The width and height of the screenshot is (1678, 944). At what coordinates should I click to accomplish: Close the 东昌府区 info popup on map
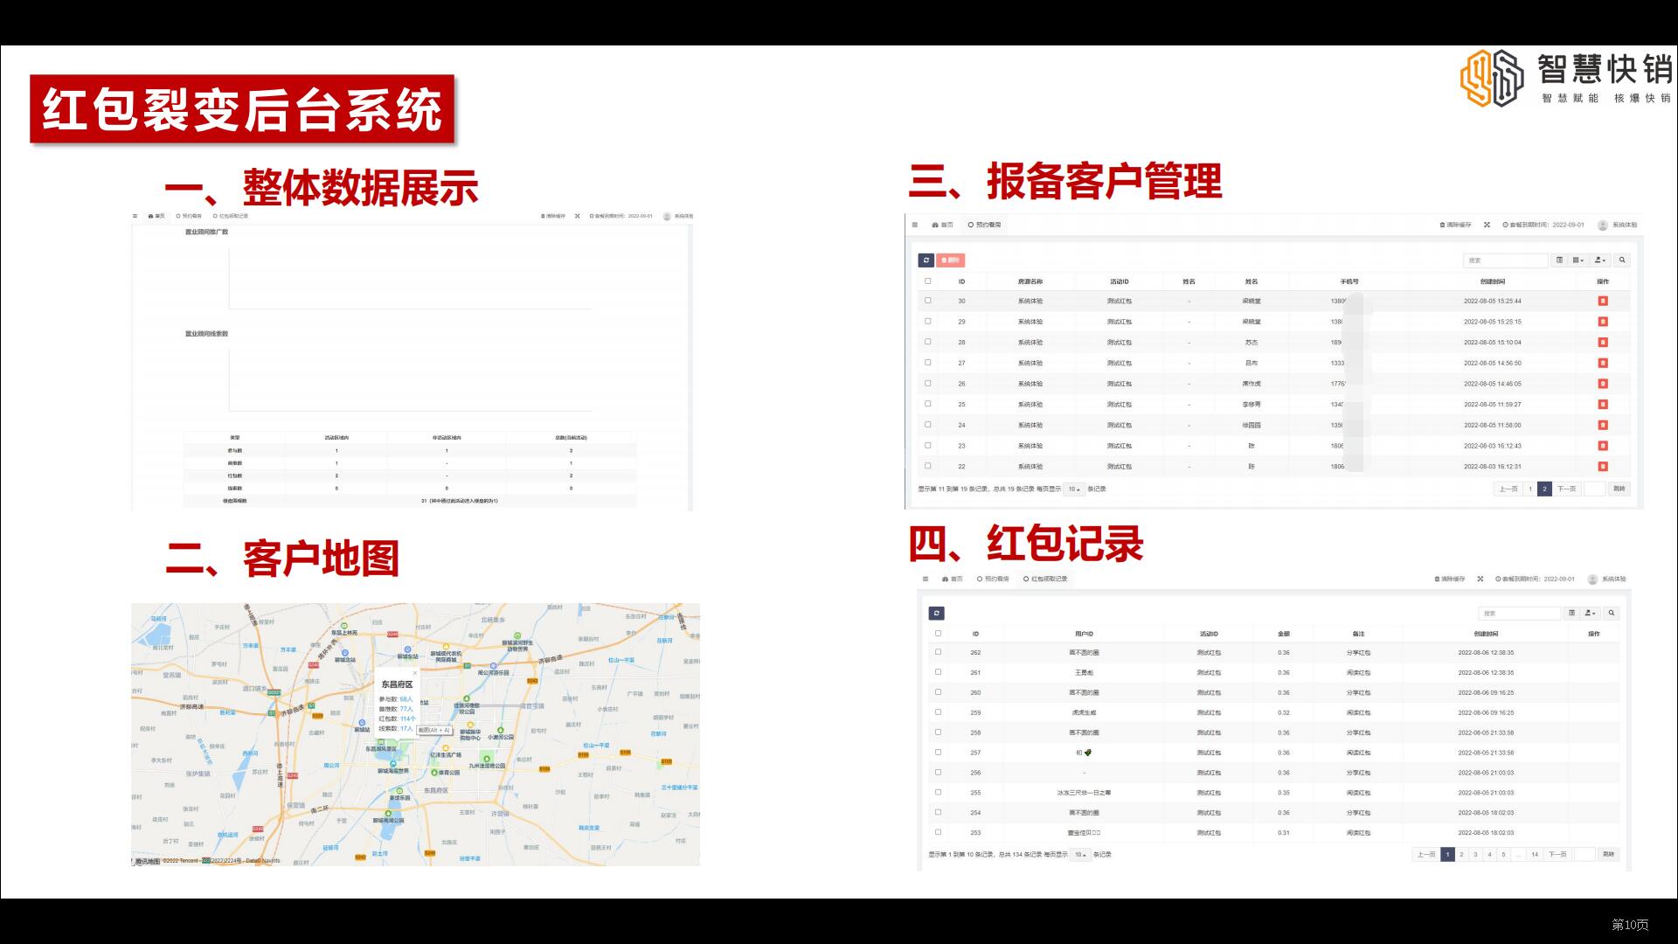click(415, 674)
